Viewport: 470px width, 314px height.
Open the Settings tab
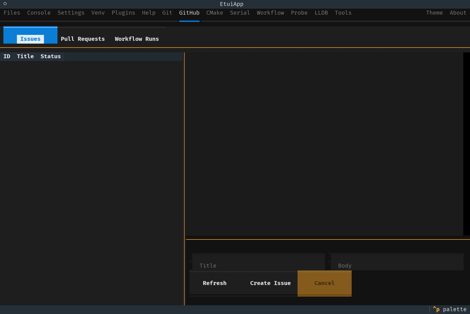click(x=71, y=13)
